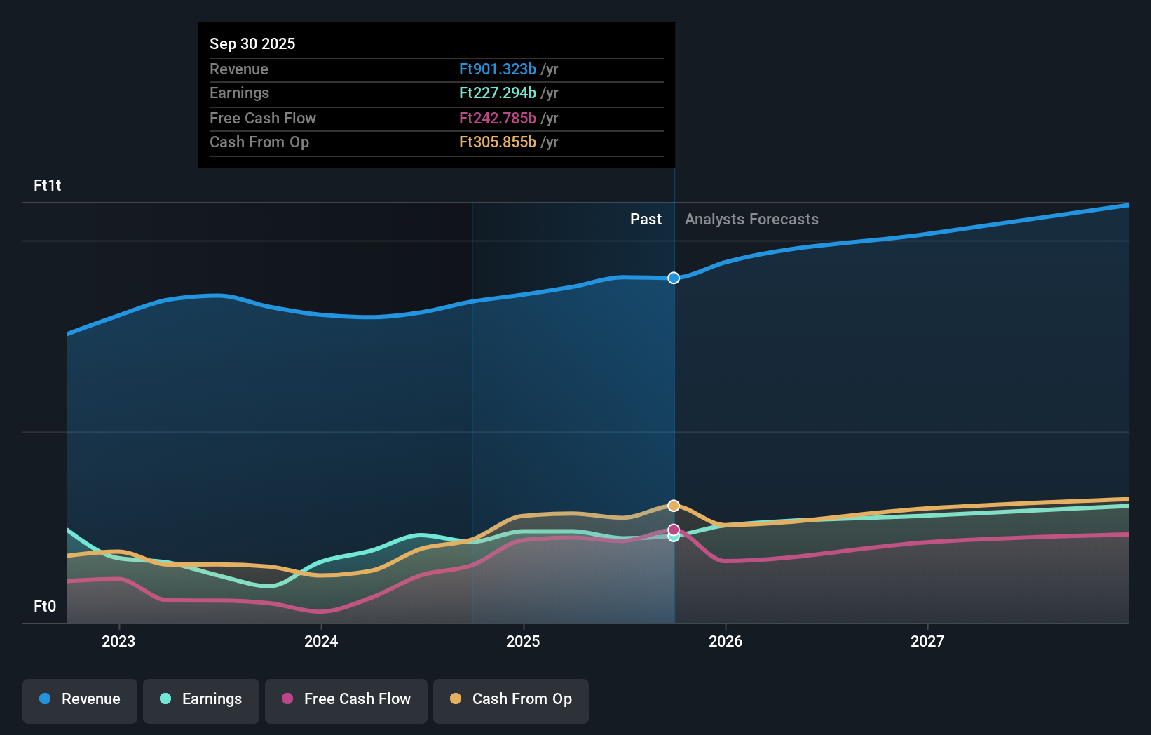Select the teal Earnings legend dot
The image size is (1151, 735).
[164, 699]
